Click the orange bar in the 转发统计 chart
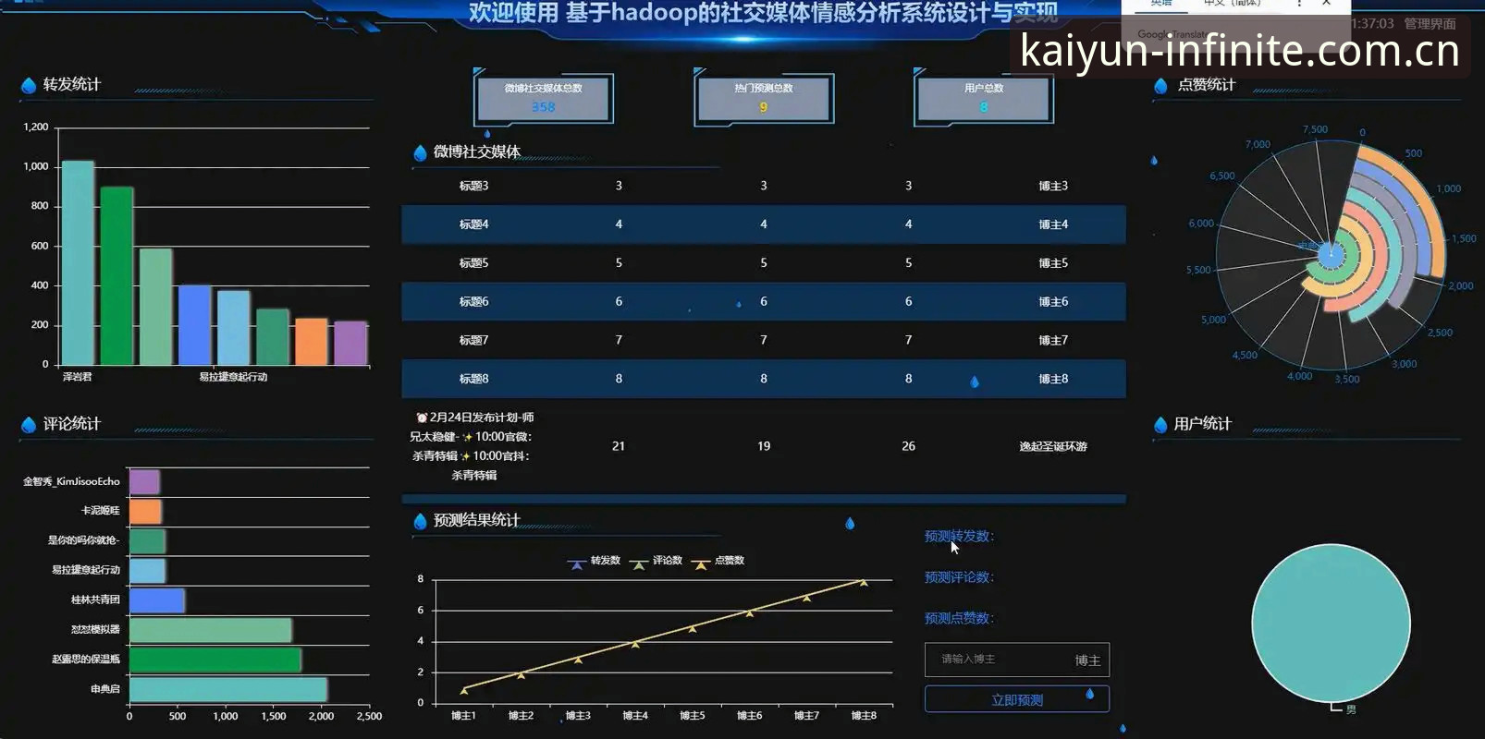 312,342
